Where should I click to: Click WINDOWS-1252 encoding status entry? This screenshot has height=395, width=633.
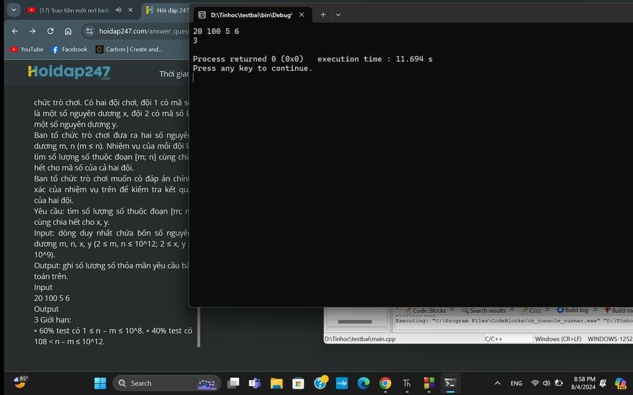click(x=610, y=339)
